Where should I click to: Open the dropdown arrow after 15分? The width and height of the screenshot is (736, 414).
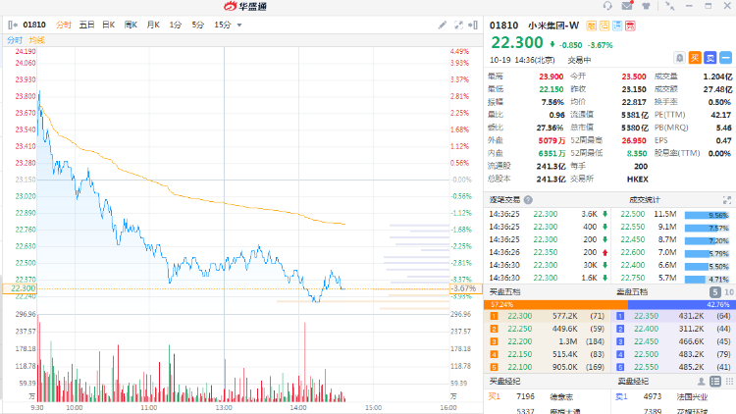click(x=239, y=26)
